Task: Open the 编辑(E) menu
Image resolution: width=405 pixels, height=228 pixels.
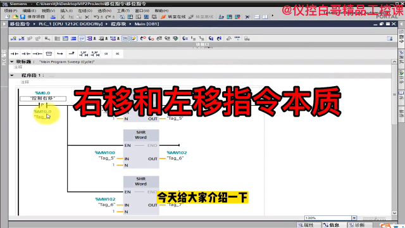Action: [29, 11]
